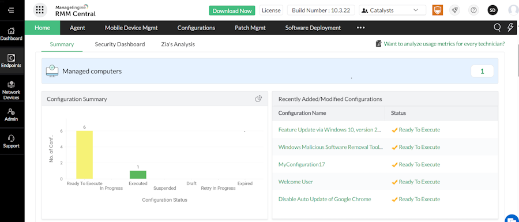Click the Recently Added/Modified Configurations heading

[x=330, y=99]
